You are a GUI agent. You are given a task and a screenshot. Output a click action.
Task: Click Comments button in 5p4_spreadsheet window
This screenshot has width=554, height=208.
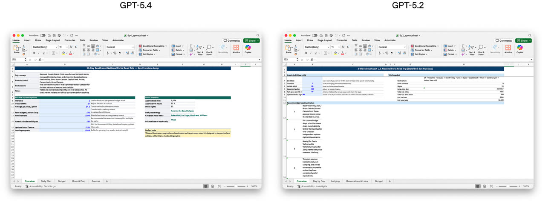[x=232, y=40]
